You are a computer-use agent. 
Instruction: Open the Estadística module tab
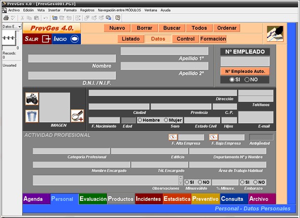click(x=177, y=199)
